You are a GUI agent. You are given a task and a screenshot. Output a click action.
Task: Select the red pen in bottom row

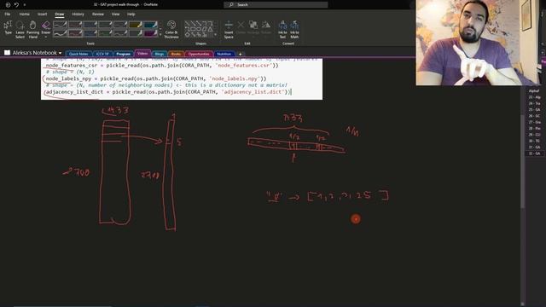[x=75, y=33]
